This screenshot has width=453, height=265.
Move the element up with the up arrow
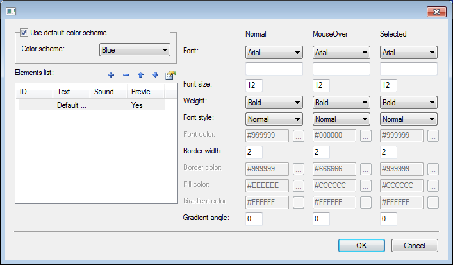(x=140, y=76)
